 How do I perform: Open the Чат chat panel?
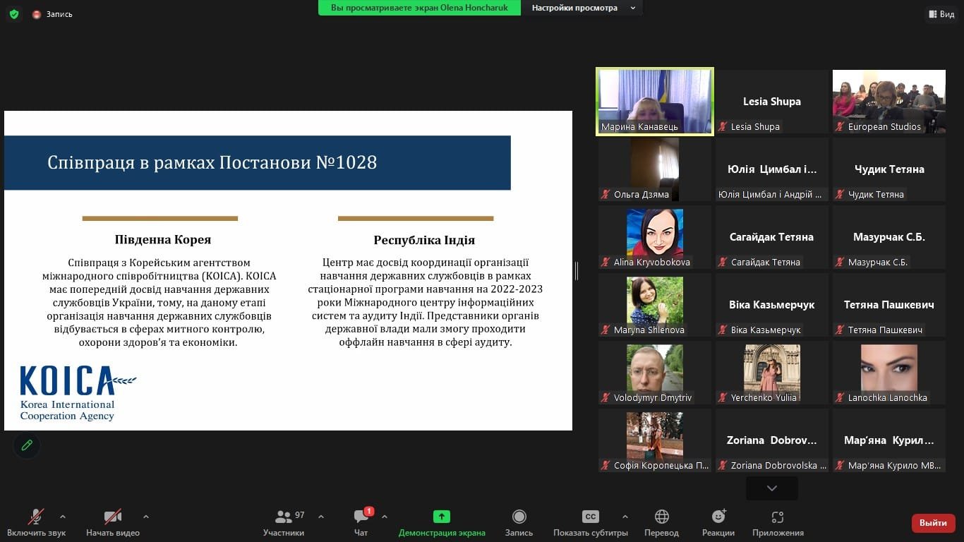point(361,523)
